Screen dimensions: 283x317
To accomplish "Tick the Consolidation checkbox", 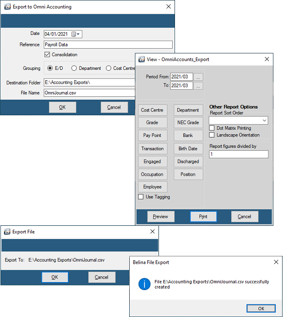I will 47,55.
